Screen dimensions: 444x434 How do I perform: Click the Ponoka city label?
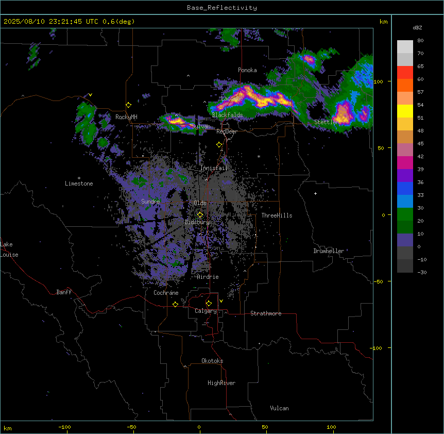tap(247, 70)
